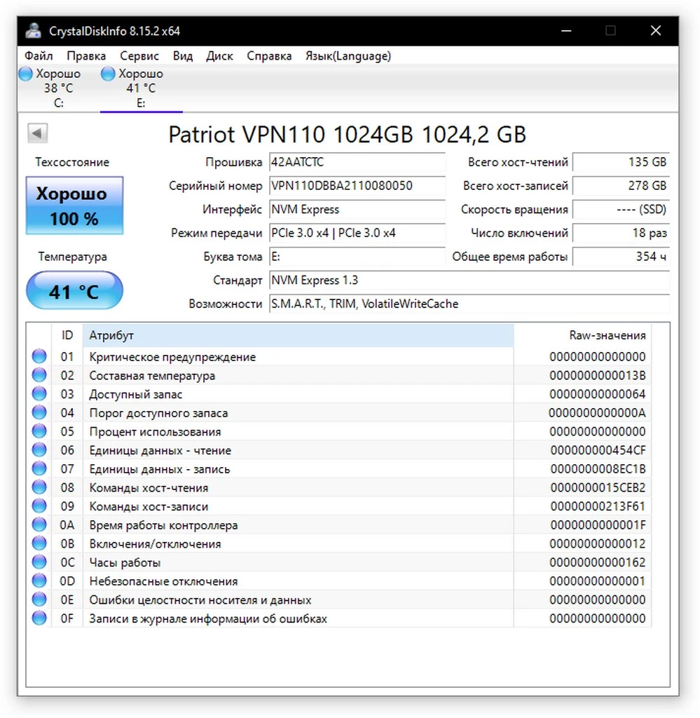Screen dimensions: 700x718
Task: Click status orb of attribute 06
Action: (39, 450)
